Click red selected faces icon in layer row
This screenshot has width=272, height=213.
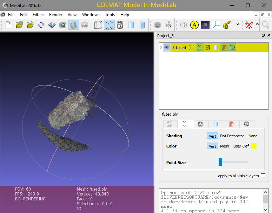pos(224,47)
